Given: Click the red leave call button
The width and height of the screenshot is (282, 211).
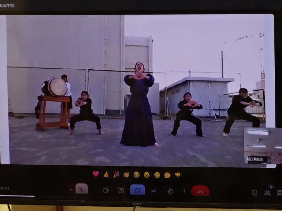Looking at the screenshot, I should [200, 191].
